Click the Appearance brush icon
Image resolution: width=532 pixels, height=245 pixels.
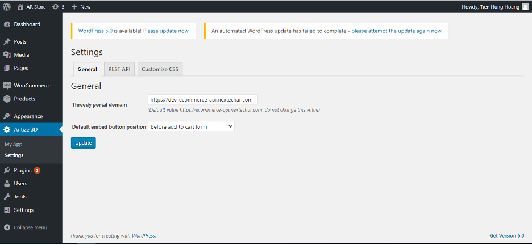point(7,116)
